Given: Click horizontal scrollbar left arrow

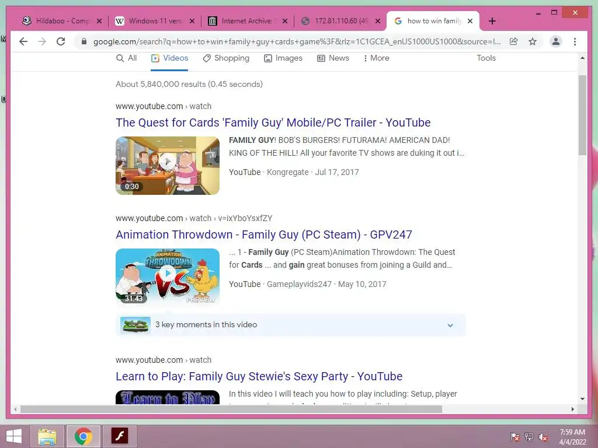Looking at the screenshot, I should click(x=15, y=409).
